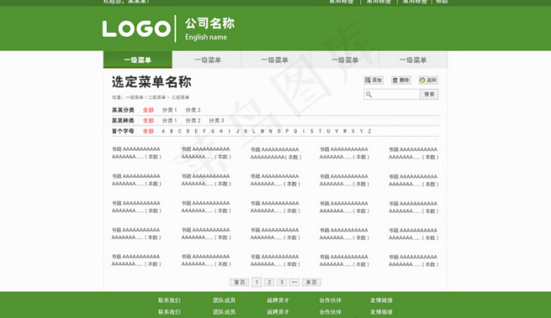Viewport: 551px width, 318px height.
Task: Filter by first letter J
Action: click(237, 131)
